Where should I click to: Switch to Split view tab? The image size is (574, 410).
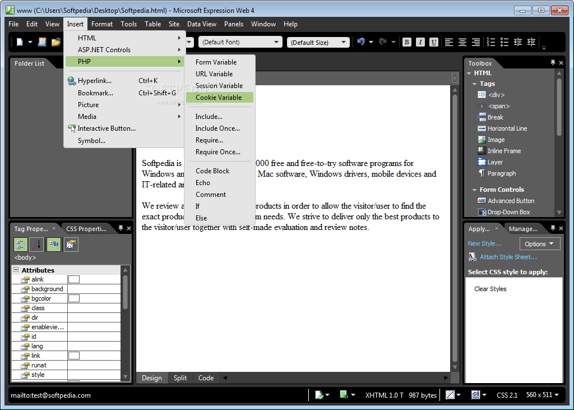(x=180, y=378)
